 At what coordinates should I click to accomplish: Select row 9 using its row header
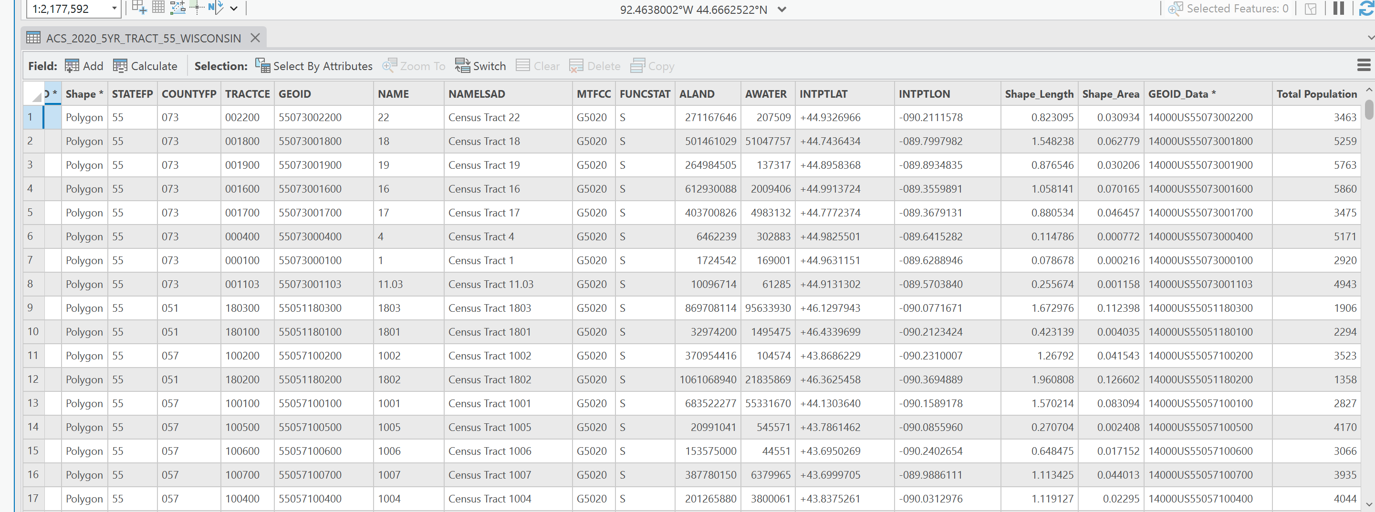(31, 308)
